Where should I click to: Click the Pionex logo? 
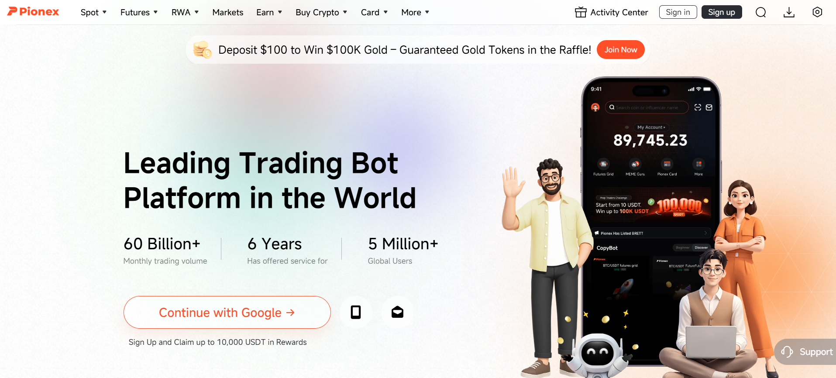pyautogui.click(x=33, y=12)
